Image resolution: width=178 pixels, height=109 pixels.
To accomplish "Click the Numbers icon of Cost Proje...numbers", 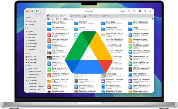I will [x=130, y=46].
